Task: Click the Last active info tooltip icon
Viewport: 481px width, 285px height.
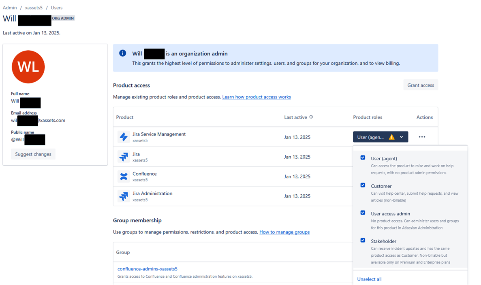Action: click(x=311, y=117)
